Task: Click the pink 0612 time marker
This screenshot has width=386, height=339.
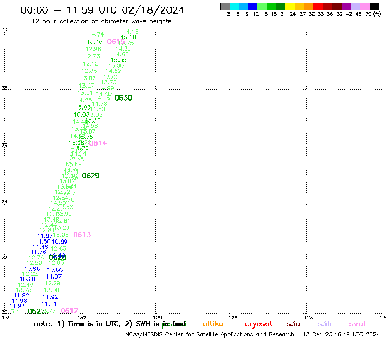Action: [69, 311]
